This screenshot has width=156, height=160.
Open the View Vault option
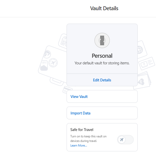[x=79, y=97]
